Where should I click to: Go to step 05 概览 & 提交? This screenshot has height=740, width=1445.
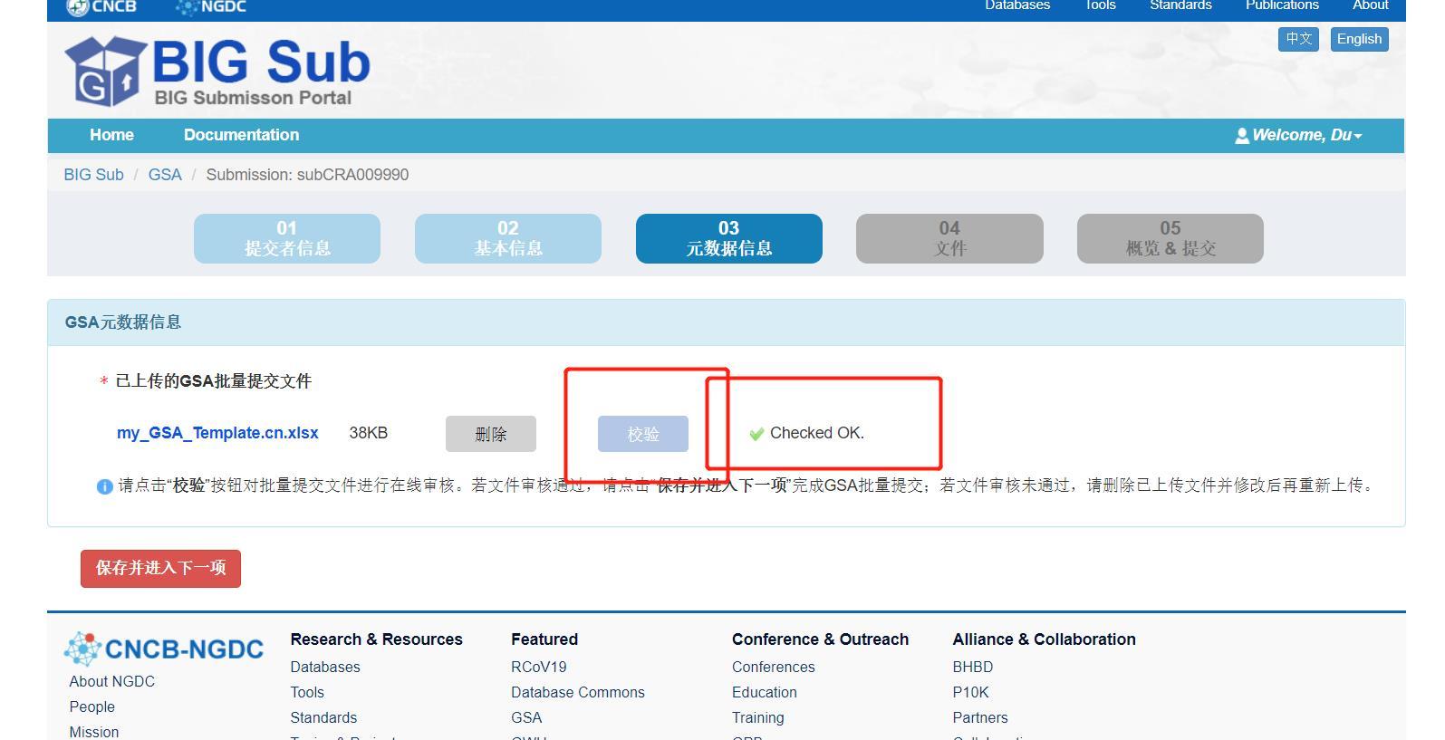click(1170, 239)
